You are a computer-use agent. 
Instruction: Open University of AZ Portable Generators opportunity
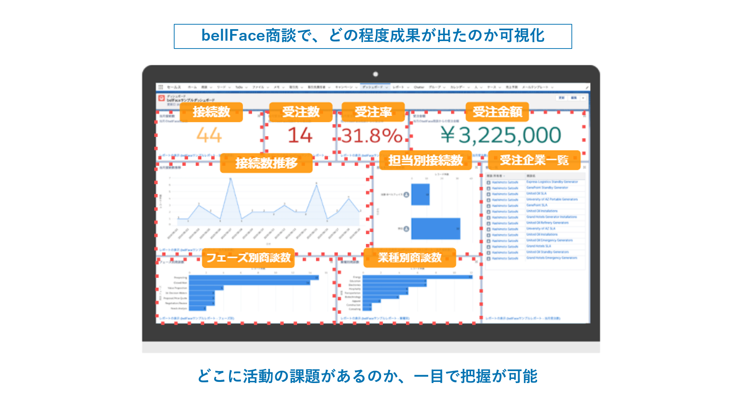pyautogui.click(x=552, y=200)
